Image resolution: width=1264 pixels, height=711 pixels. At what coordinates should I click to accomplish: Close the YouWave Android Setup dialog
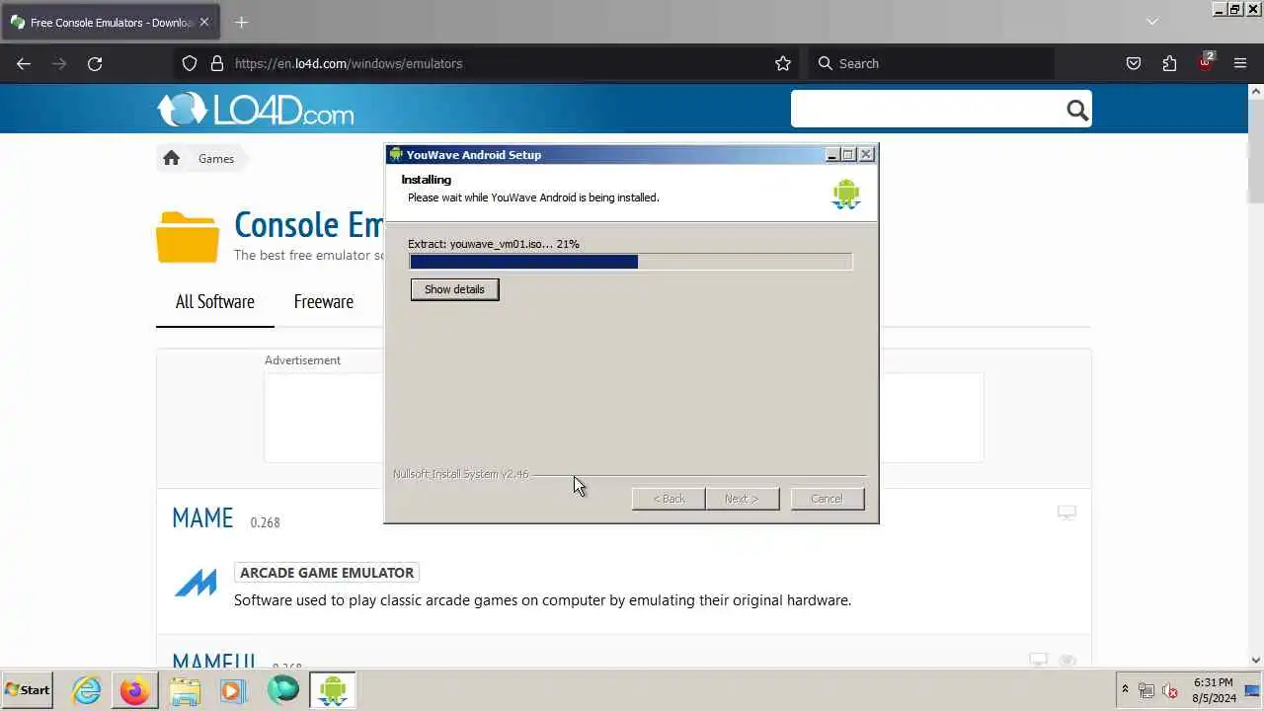coord(866,154)
